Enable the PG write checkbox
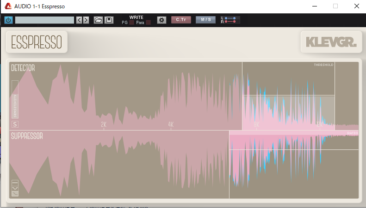The width and height of the screenshot is (366, 208). pyautogui.click(x=132, y=23)
